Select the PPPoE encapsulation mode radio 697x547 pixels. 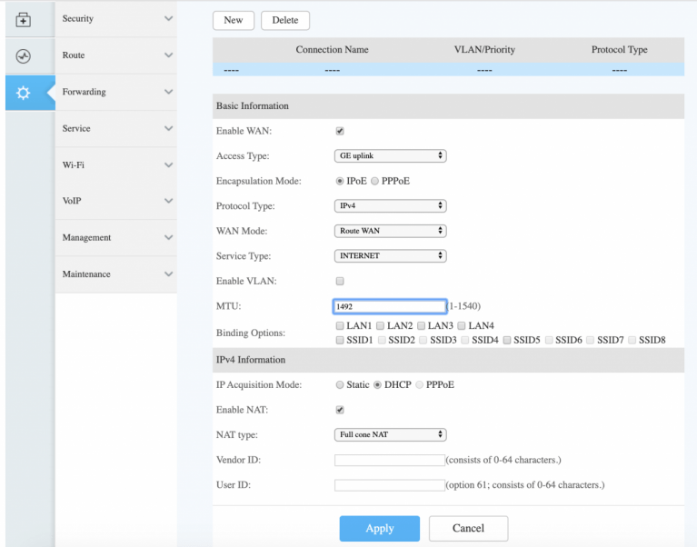point(375,181)
